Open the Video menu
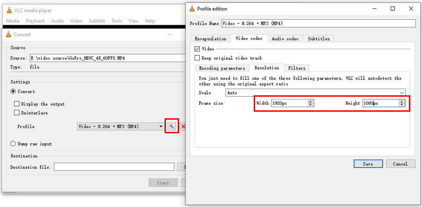 [x=76, y=21]
